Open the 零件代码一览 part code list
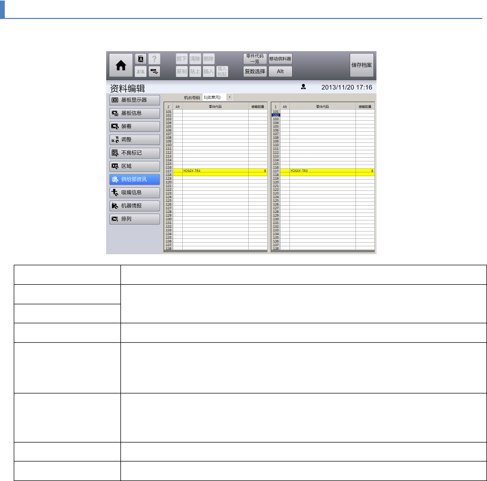487x481 pixels. [255, 59]
